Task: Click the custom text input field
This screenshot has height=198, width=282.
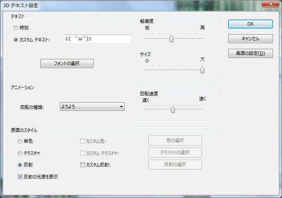Action: point(98,39)
